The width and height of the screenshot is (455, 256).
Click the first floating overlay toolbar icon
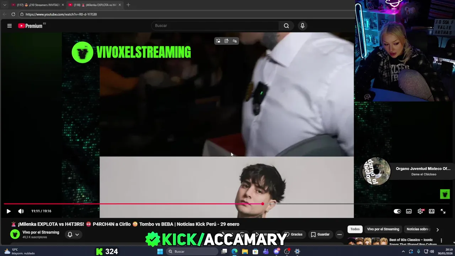tap(218, 41)
